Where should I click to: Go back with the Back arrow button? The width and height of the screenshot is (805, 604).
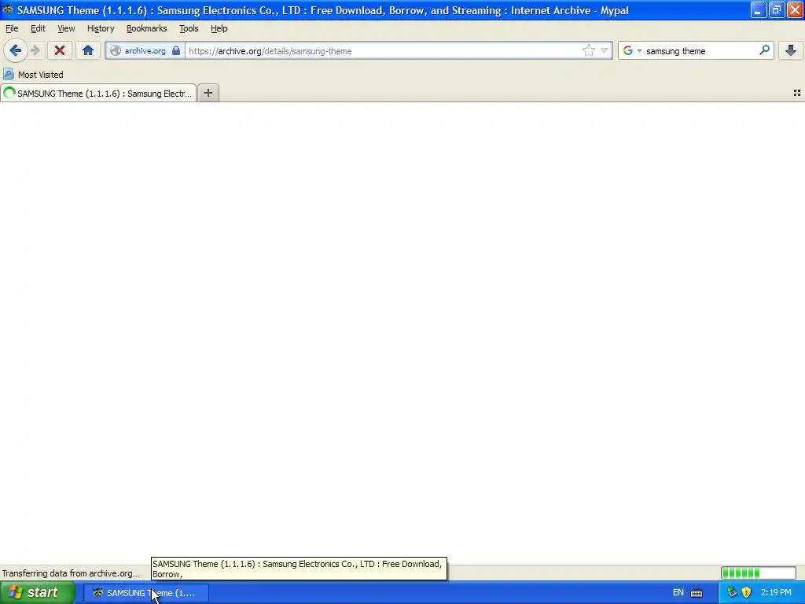click(x=16, y=50)
